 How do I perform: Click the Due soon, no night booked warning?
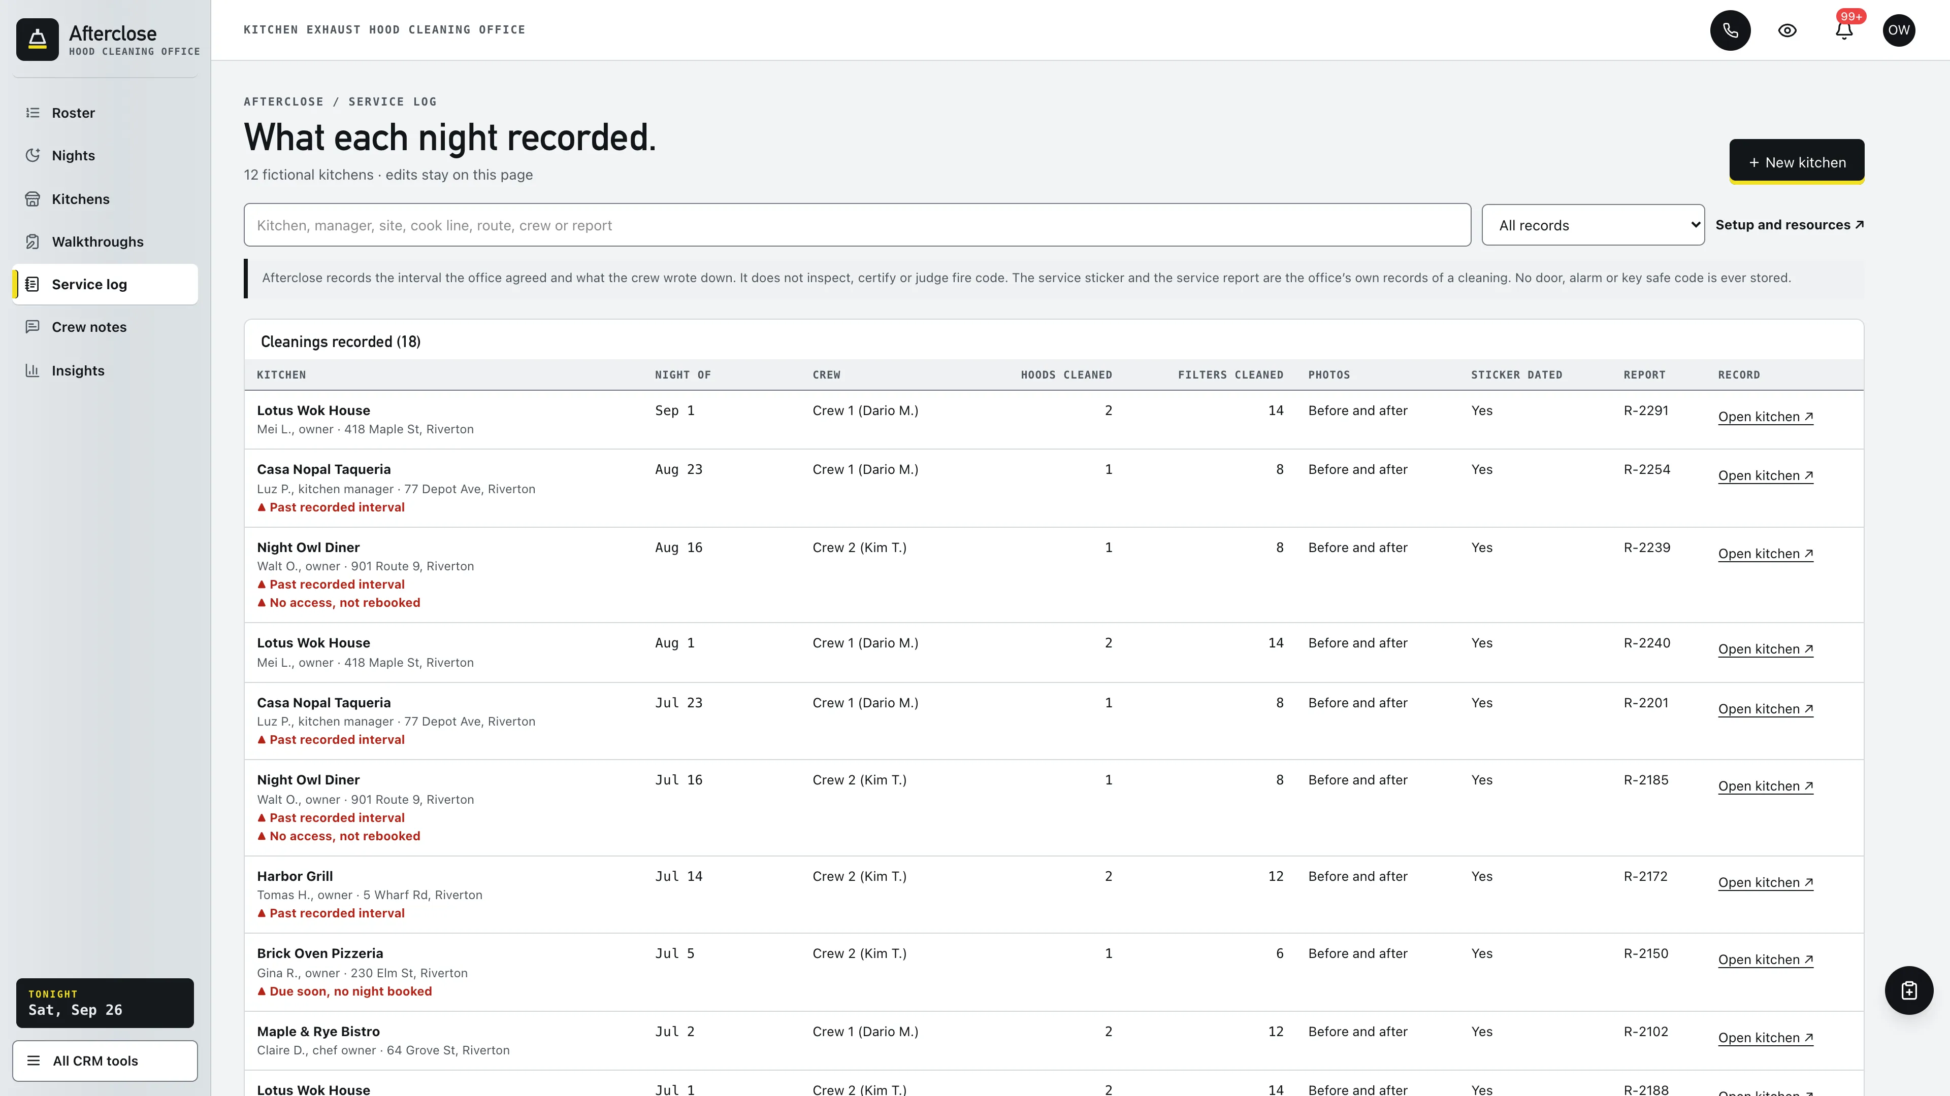point(344,991)
